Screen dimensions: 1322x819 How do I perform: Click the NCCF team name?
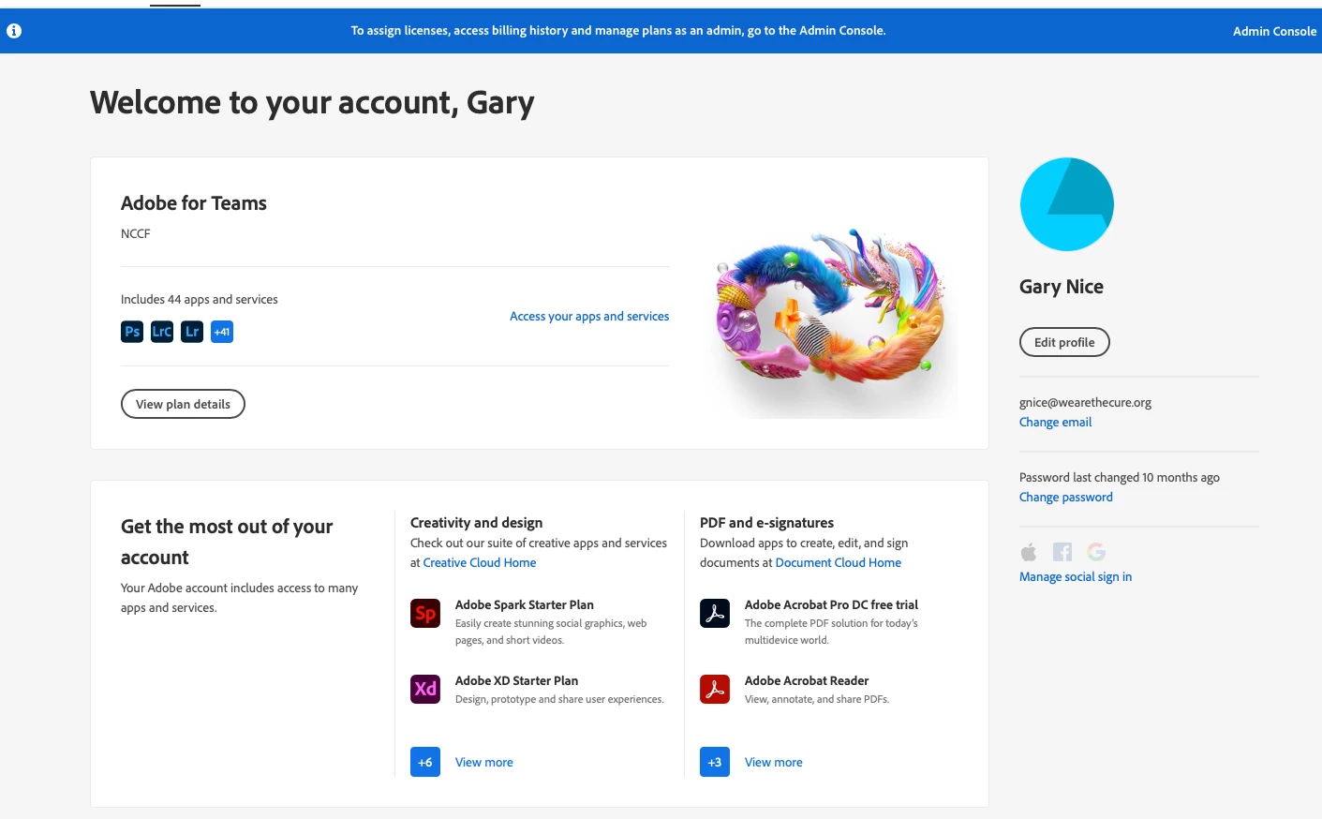point(136,234)
